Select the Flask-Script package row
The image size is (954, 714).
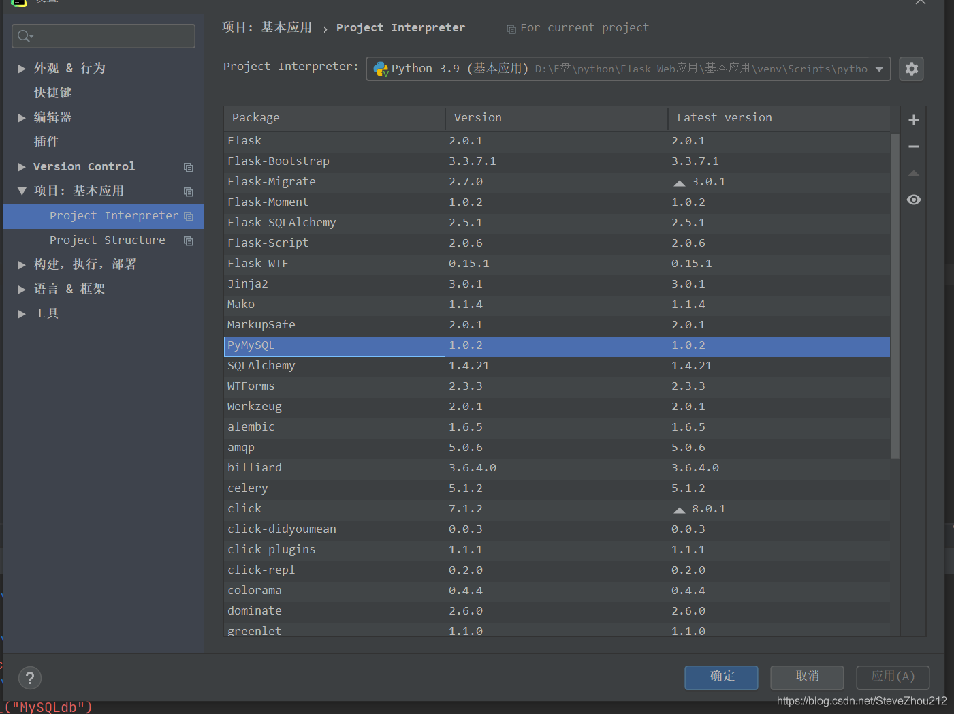[557, 243]
